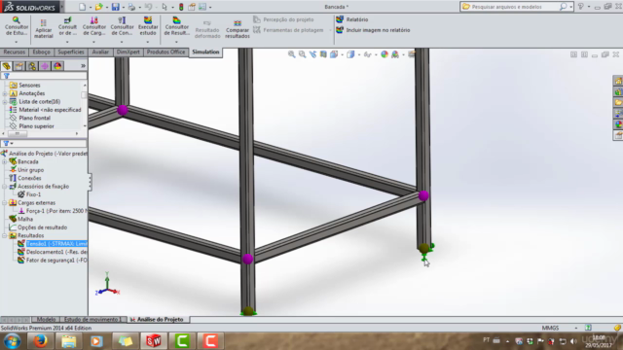Click the Save diskette icon
The image size is (623, 350).
tap(115, 7)
